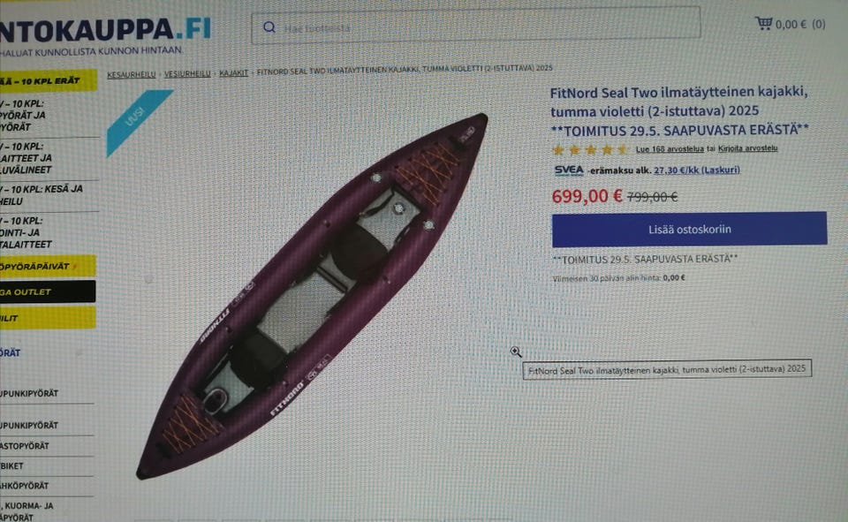Click the purple kayak product image

tap(312, 296)
